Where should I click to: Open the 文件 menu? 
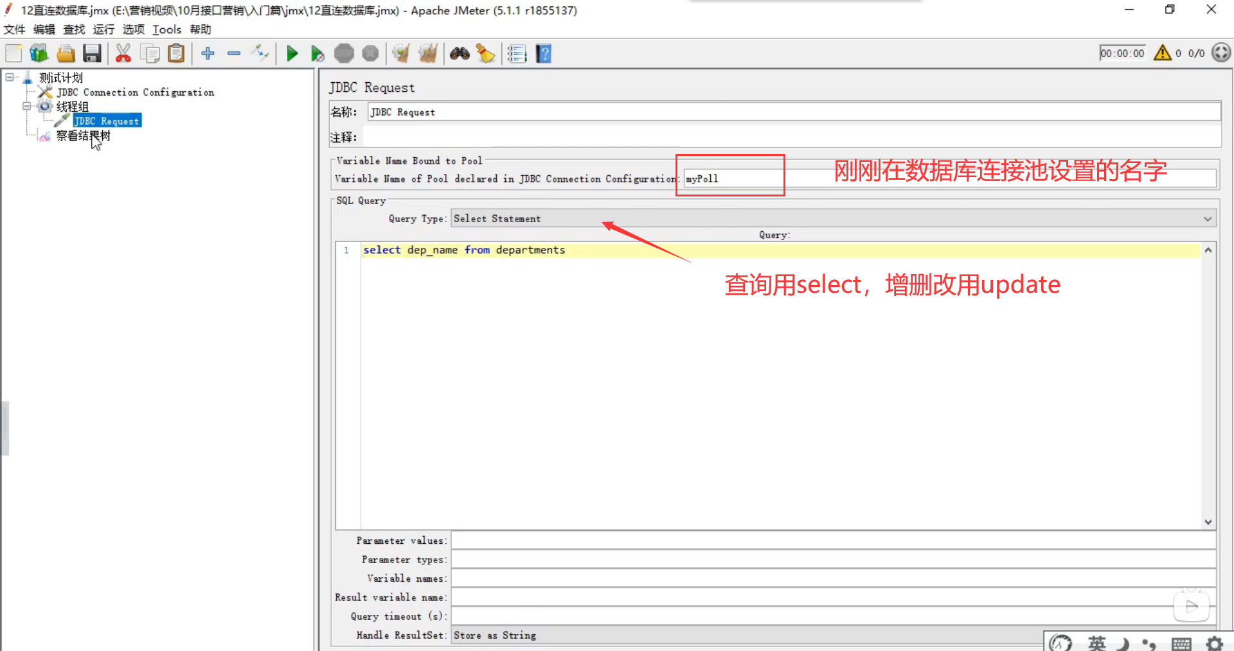point(14,30)
